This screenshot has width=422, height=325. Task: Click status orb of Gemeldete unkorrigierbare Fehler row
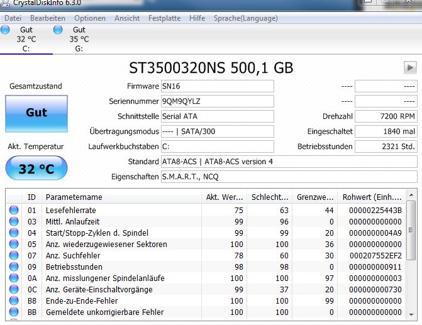pyautogui.click(x=14, y=312)
